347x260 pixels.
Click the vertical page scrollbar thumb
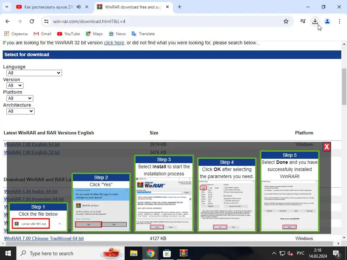(x=344, y=87)
